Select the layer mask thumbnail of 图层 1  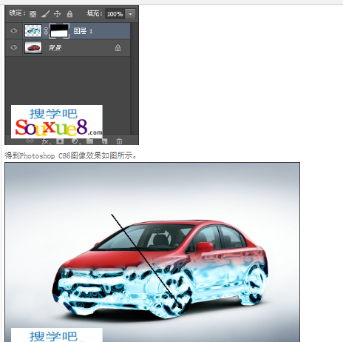pyautogui.click(x=59, y=31)
